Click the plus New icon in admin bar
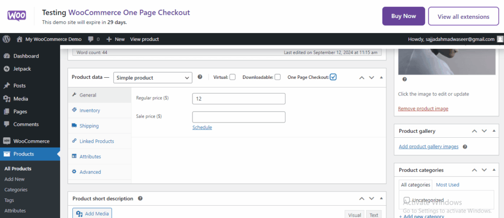Image resolution: width=504 pixels, height=218 pixels. 109,39
